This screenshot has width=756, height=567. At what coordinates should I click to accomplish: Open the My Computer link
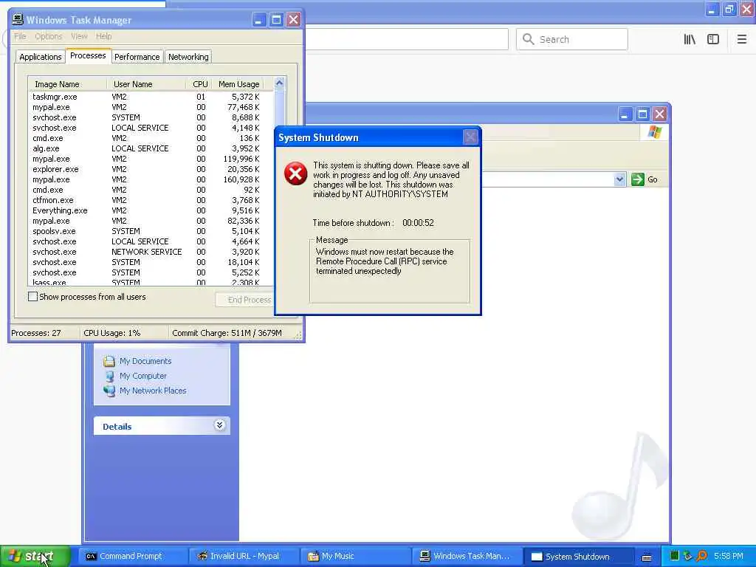143,376
